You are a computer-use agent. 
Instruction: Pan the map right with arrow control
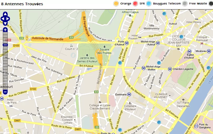click(x=8, y=19)
